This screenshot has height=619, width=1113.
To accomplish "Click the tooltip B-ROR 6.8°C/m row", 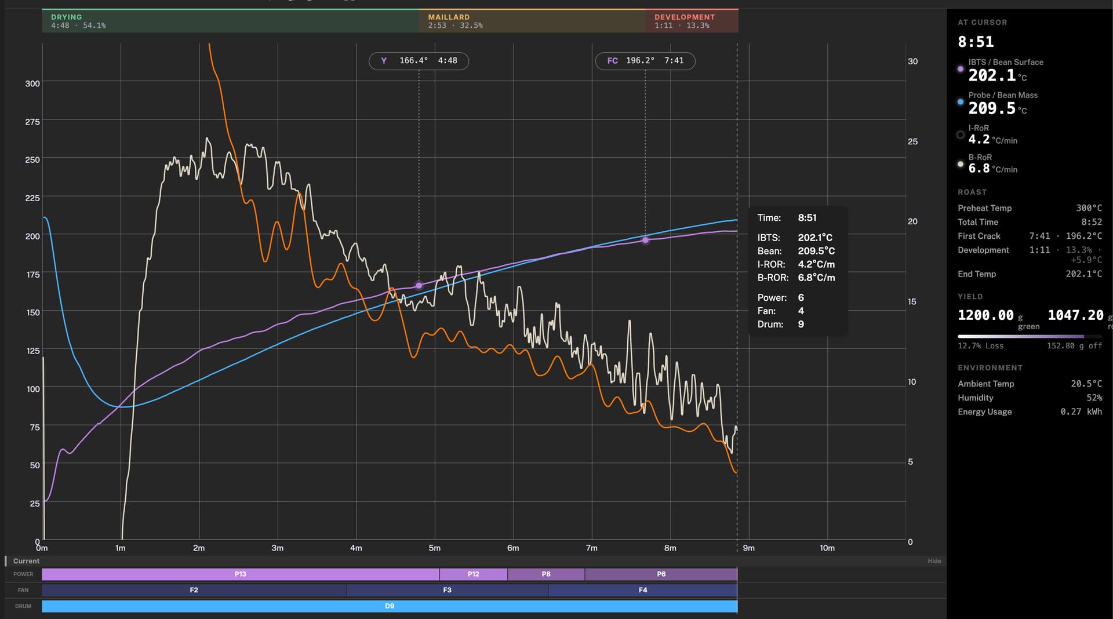I will tap(796, 278).
